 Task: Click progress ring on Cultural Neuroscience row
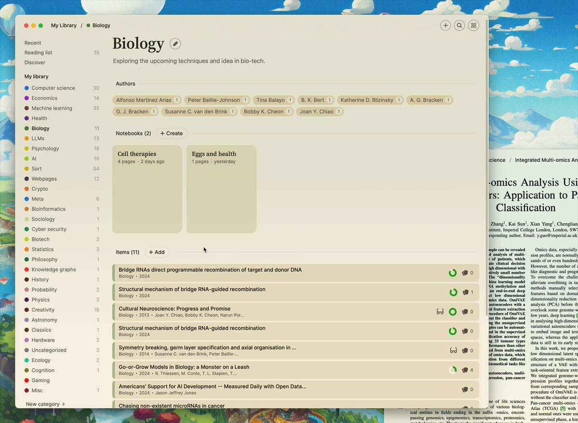[x=453, y=312]
